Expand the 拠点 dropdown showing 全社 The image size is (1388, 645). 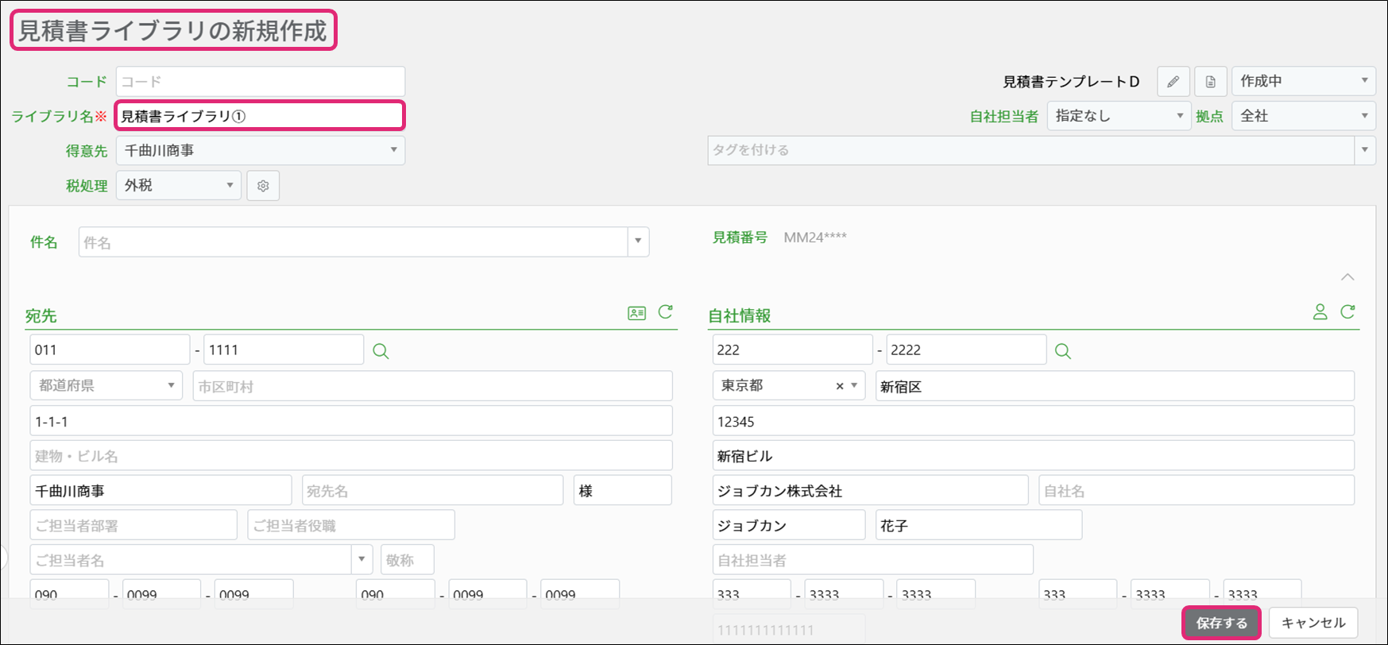pyautogui.click(x=1303, y=116)
